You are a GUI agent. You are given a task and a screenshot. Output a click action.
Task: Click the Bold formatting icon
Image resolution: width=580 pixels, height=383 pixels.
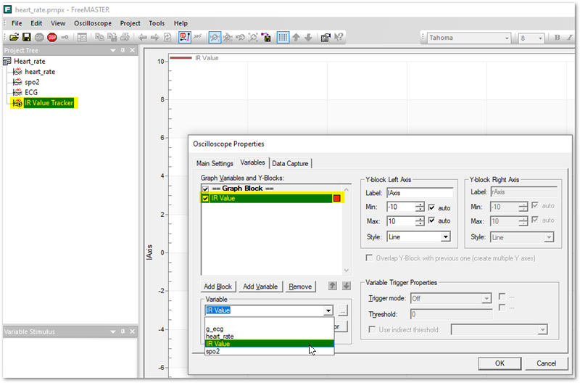pyautogui.click(x=558, y=38)
